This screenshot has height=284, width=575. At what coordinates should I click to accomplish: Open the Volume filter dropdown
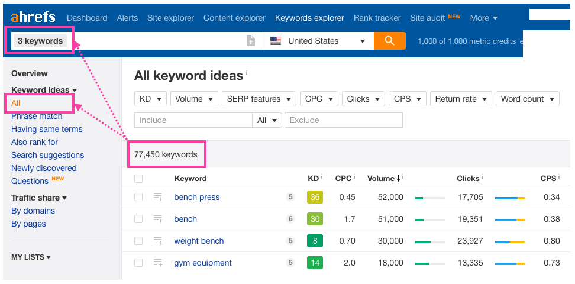pos(195,99)
